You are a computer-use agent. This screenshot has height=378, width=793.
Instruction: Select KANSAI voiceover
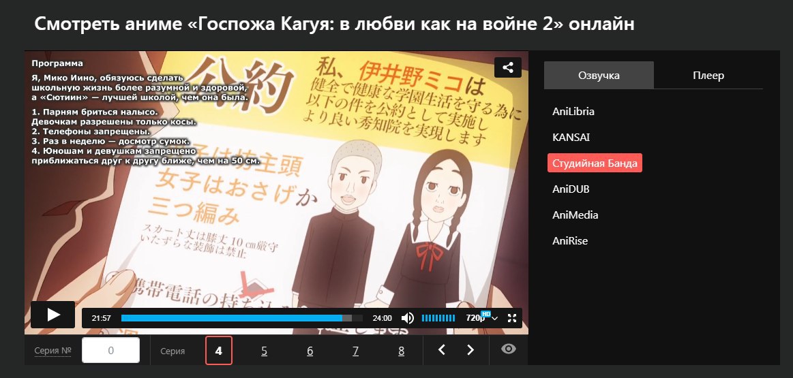tap(571, 137)
